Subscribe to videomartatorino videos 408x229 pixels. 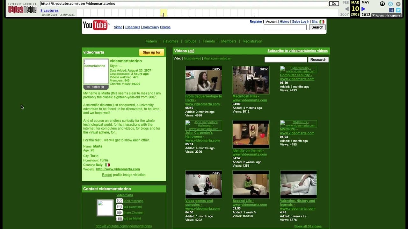297,51
